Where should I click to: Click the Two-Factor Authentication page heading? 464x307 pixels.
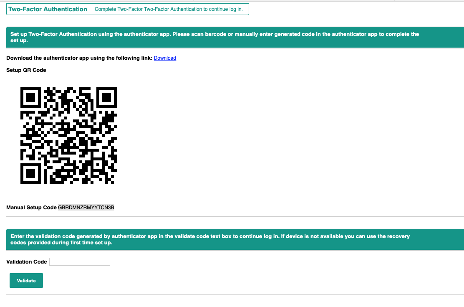point(48,9)
